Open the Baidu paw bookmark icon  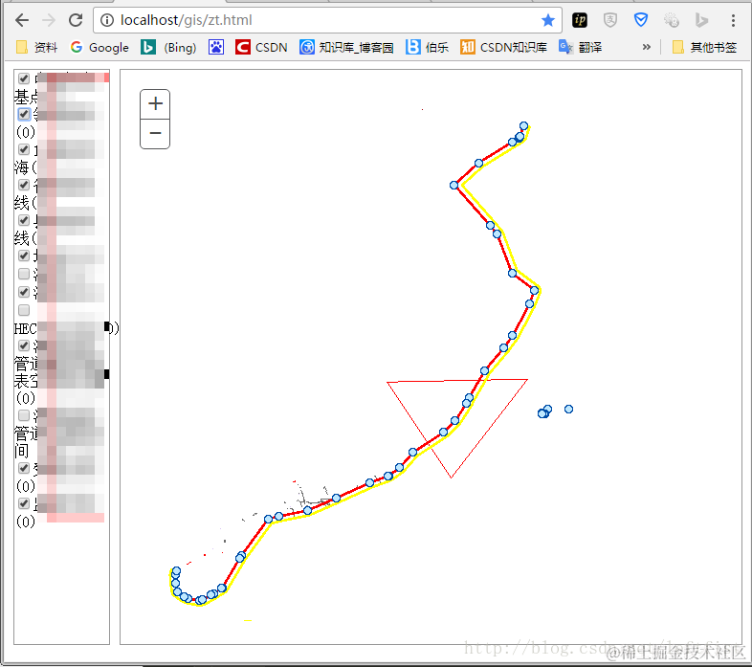point(216,47)
